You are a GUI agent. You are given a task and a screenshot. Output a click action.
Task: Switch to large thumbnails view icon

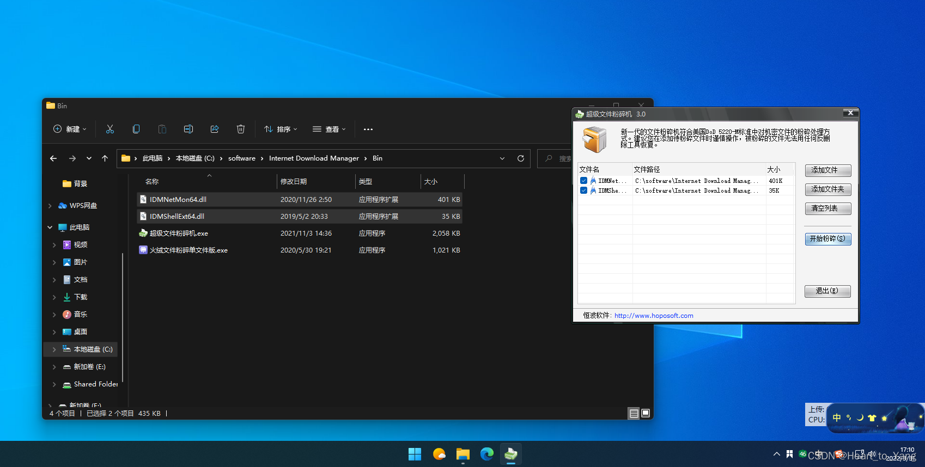tap(646, 414)
